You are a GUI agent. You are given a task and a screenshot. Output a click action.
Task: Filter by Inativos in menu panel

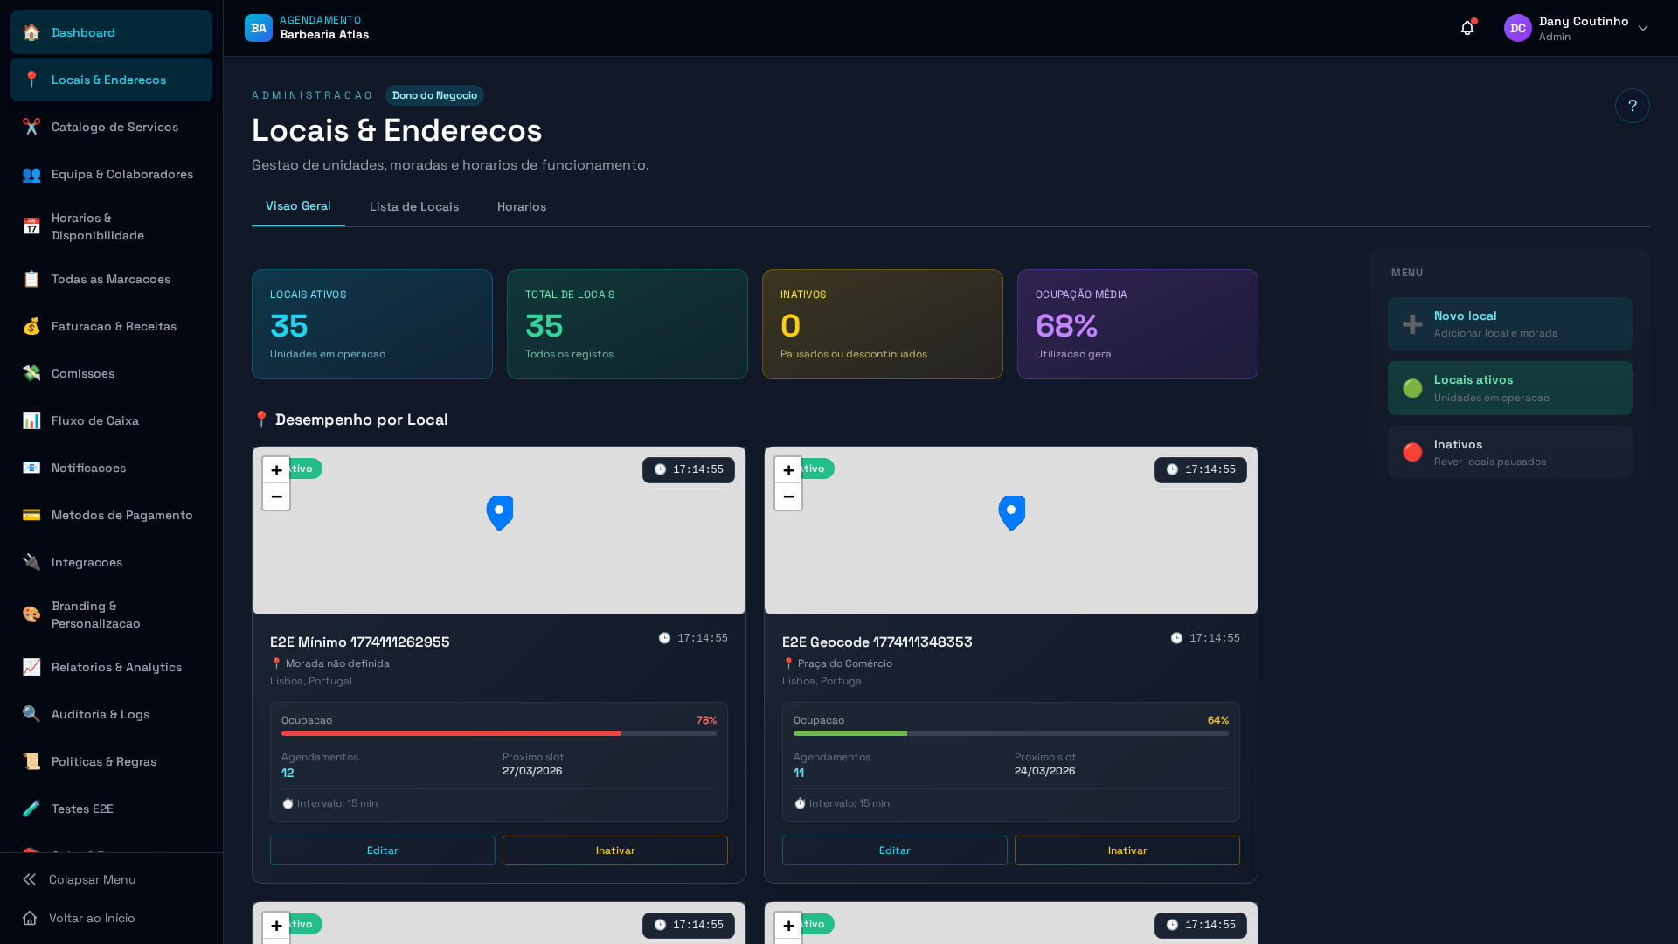[1509, 453]
